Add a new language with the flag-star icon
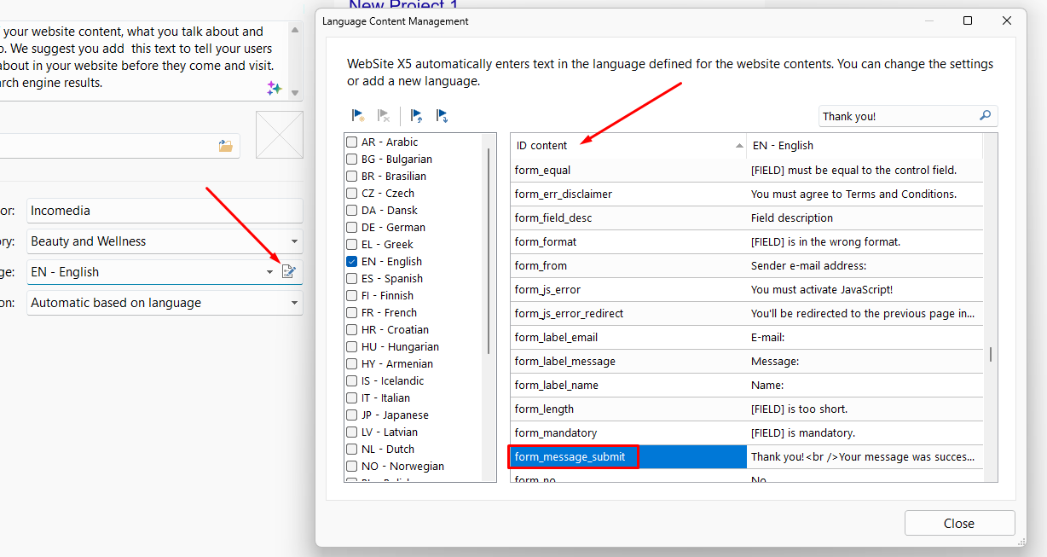 point(359,115)
